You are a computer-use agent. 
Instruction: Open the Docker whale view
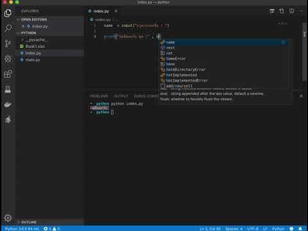[x=8, y=105]
